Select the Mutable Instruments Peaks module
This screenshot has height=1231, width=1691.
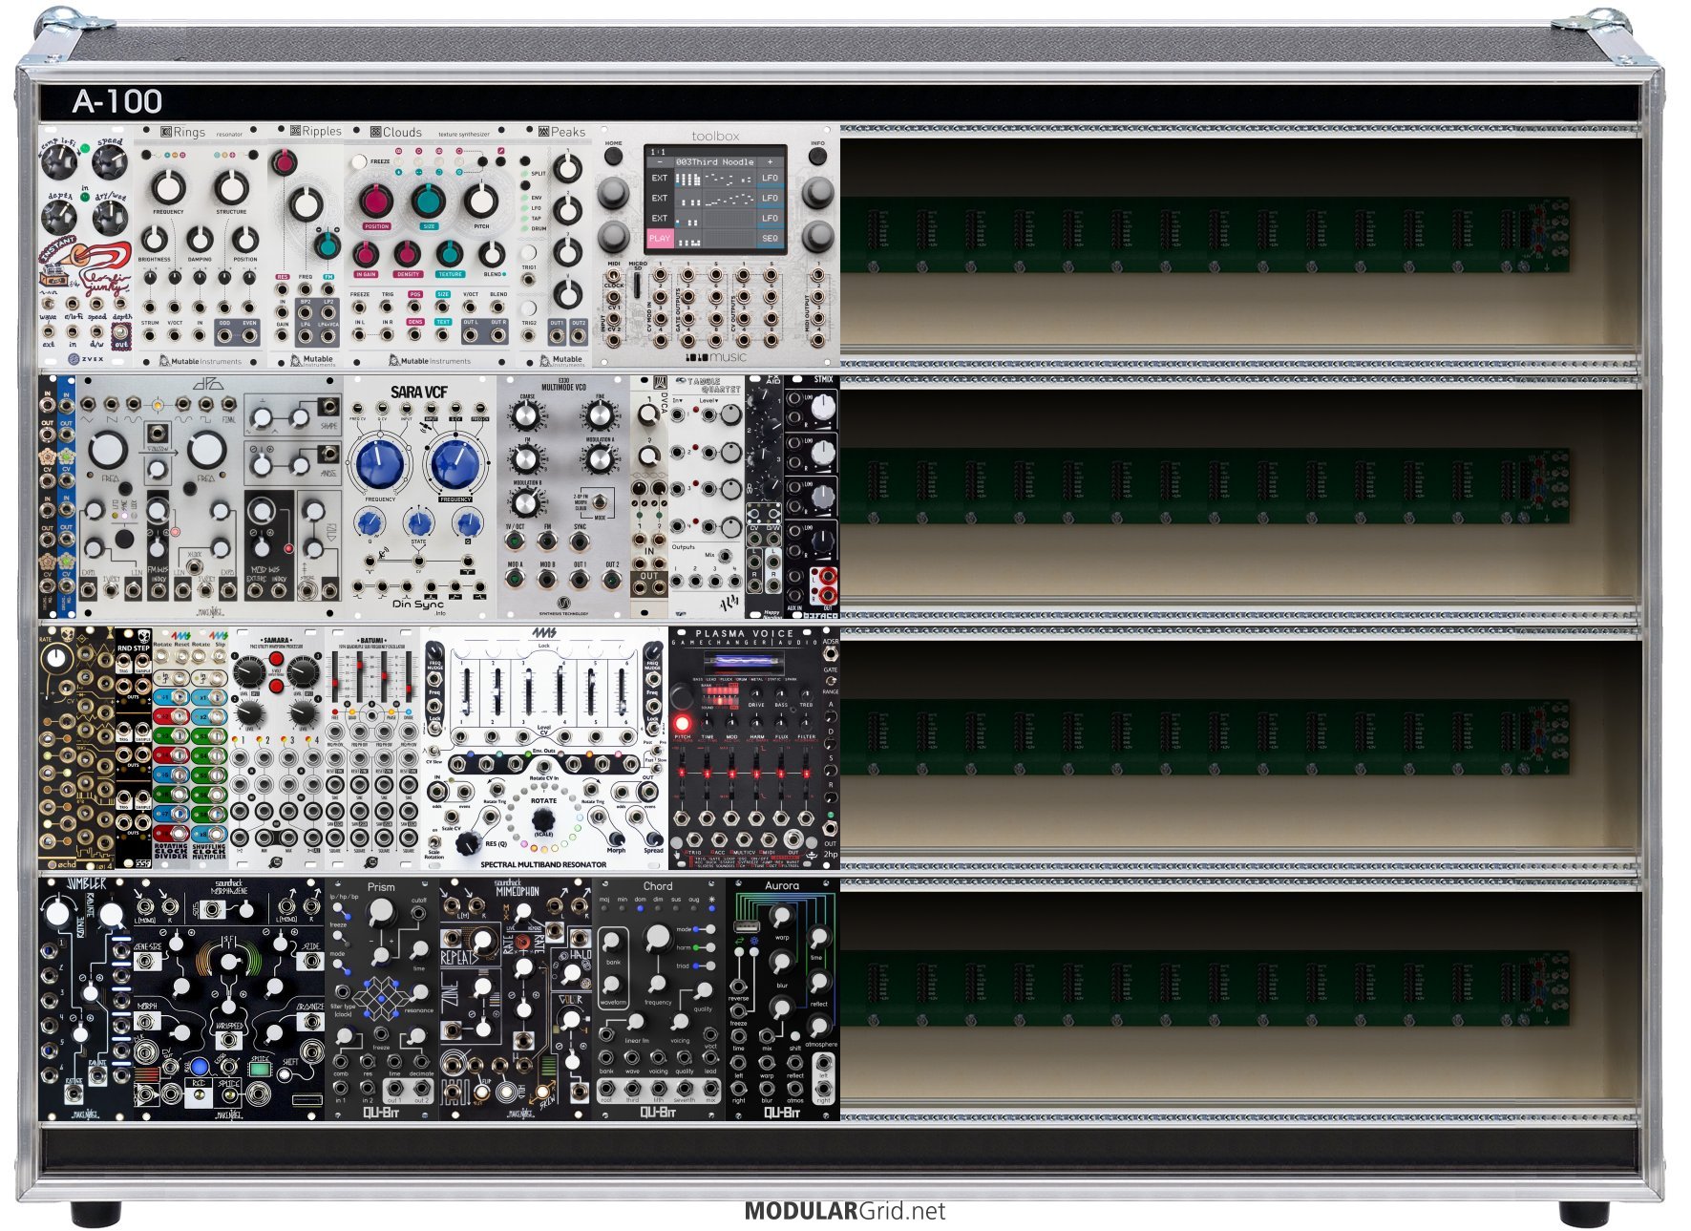coord(554,246)
